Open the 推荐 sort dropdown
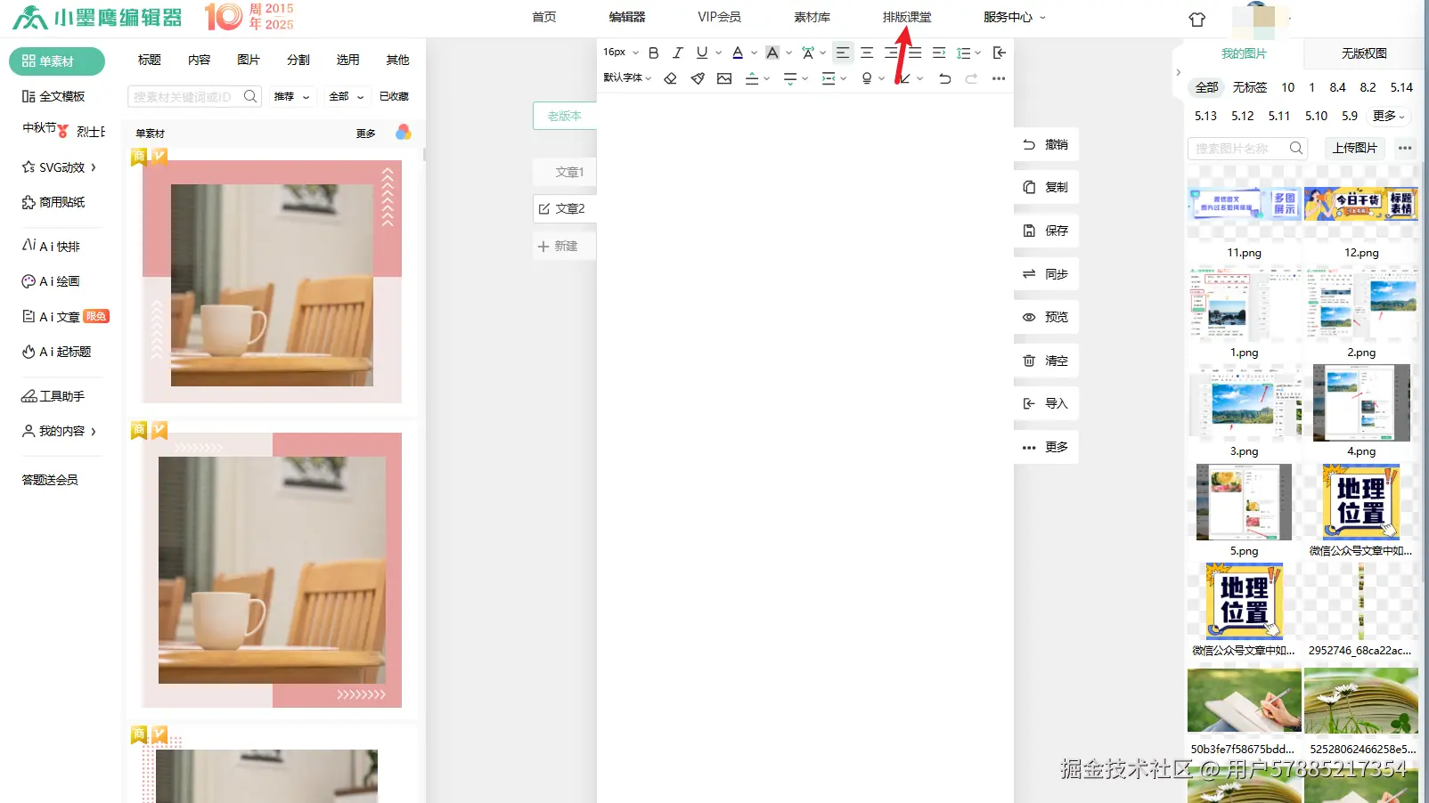This screenshot has width=1429, height=803. point(292,96)
